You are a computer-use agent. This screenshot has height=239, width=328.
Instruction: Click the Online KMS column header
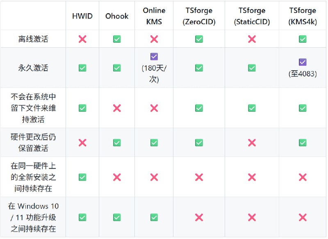(x=154, y=16)
